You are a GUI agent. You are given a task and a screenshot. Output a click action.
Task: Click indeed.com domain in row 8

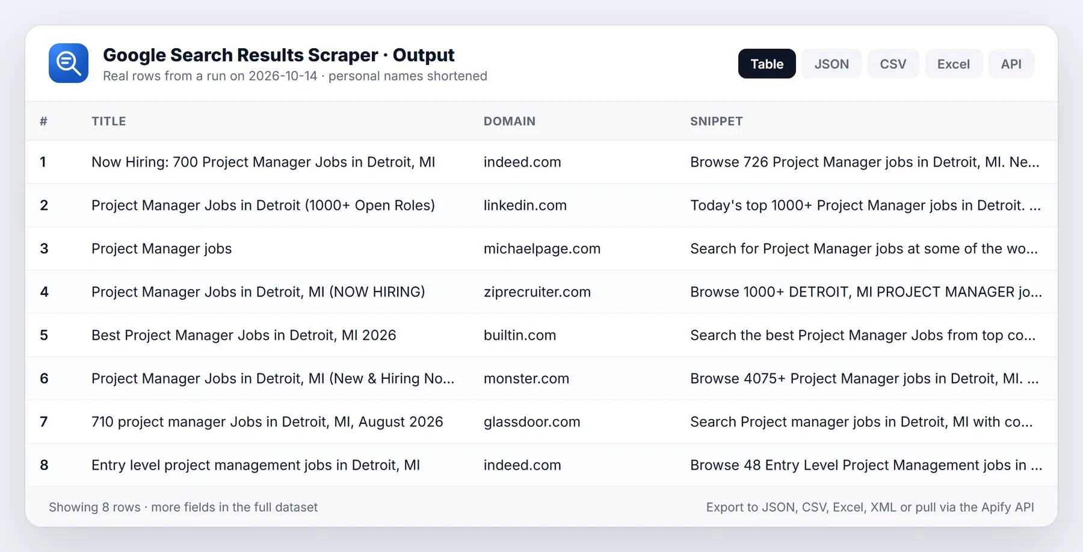pos(522,465)
